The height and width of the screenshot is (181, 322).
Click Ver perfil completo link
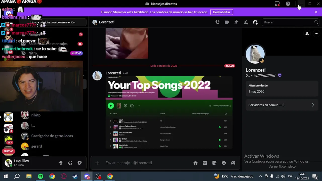point(282,166)
